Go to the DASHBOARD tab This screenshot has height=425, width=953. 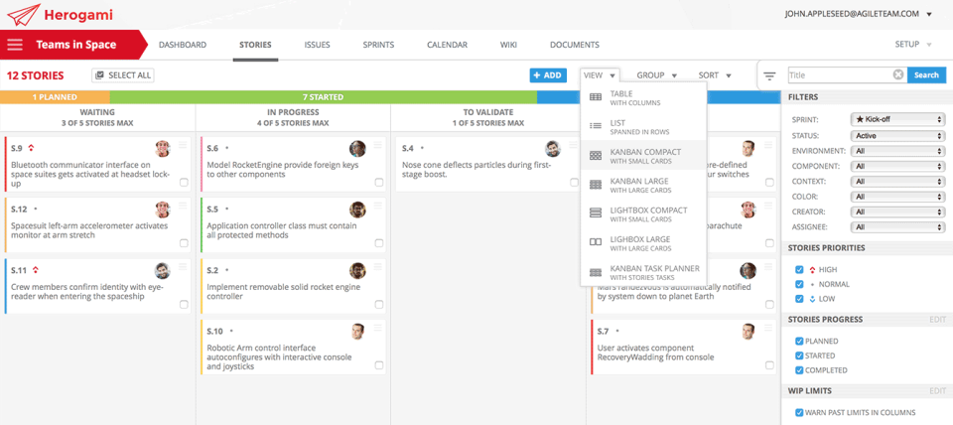pos(183,45)
